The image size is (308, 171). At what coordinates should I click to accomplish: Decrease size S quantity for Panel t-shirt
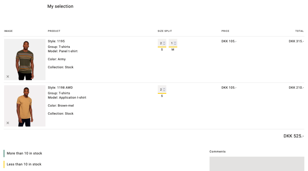pos(164,44)
